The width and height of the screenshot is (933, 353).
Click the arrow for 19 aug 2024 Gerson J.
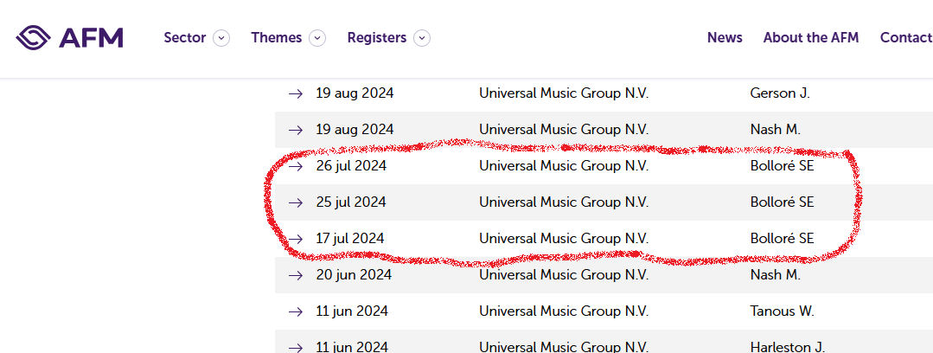296,93
